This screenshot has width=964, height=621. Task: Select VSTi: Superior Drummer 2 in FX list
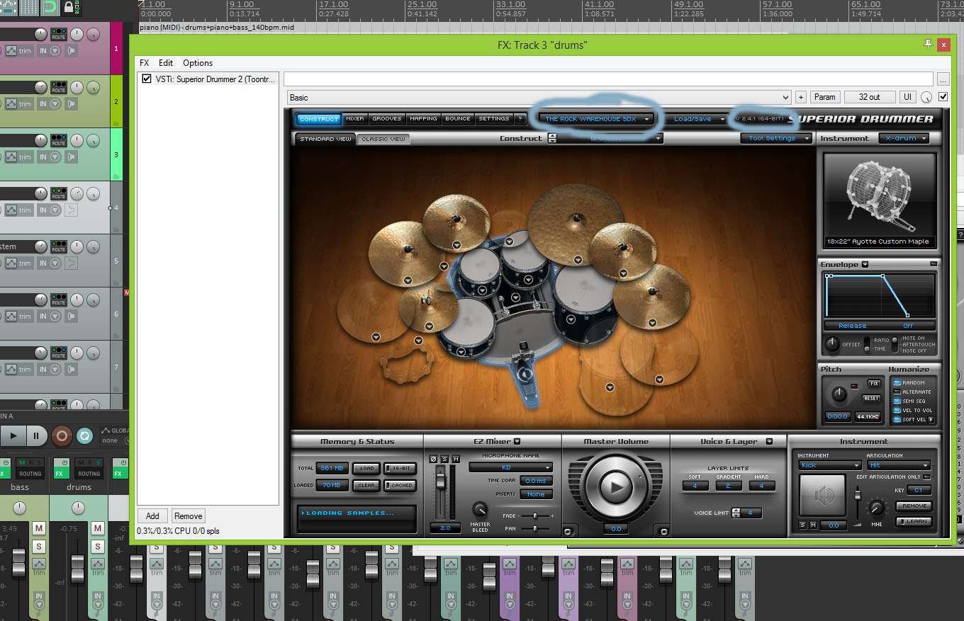click(215, 79)
